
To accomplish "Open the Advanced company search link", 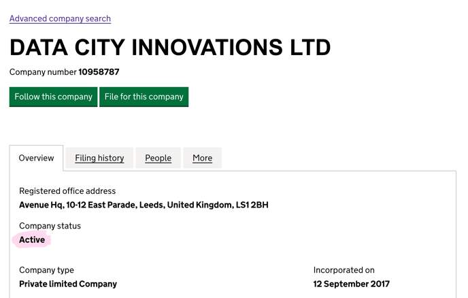I will coord(60,18).
